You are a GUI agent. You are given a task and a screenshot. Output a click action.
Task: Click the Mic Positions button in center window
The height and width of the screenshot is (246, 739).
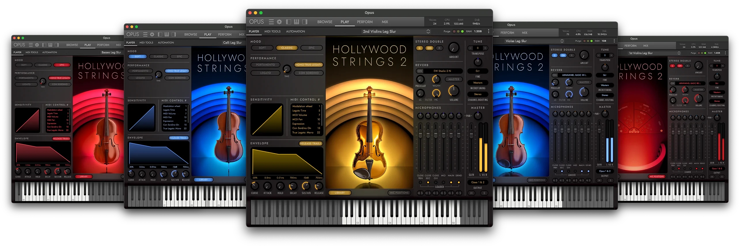pyautogui.click(x=399, y=193)
